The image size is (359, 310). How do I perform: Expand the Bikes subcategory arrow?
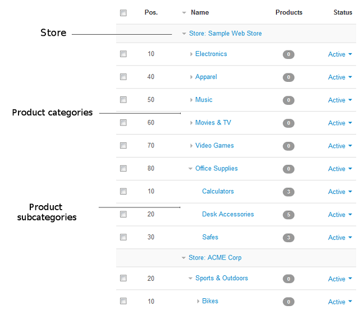pos(198,301)
